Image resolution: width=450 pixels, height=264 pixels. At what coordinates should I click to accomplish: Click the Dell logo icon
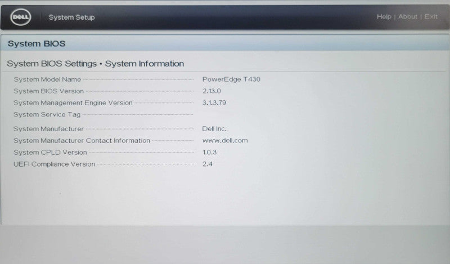(21, 17)
